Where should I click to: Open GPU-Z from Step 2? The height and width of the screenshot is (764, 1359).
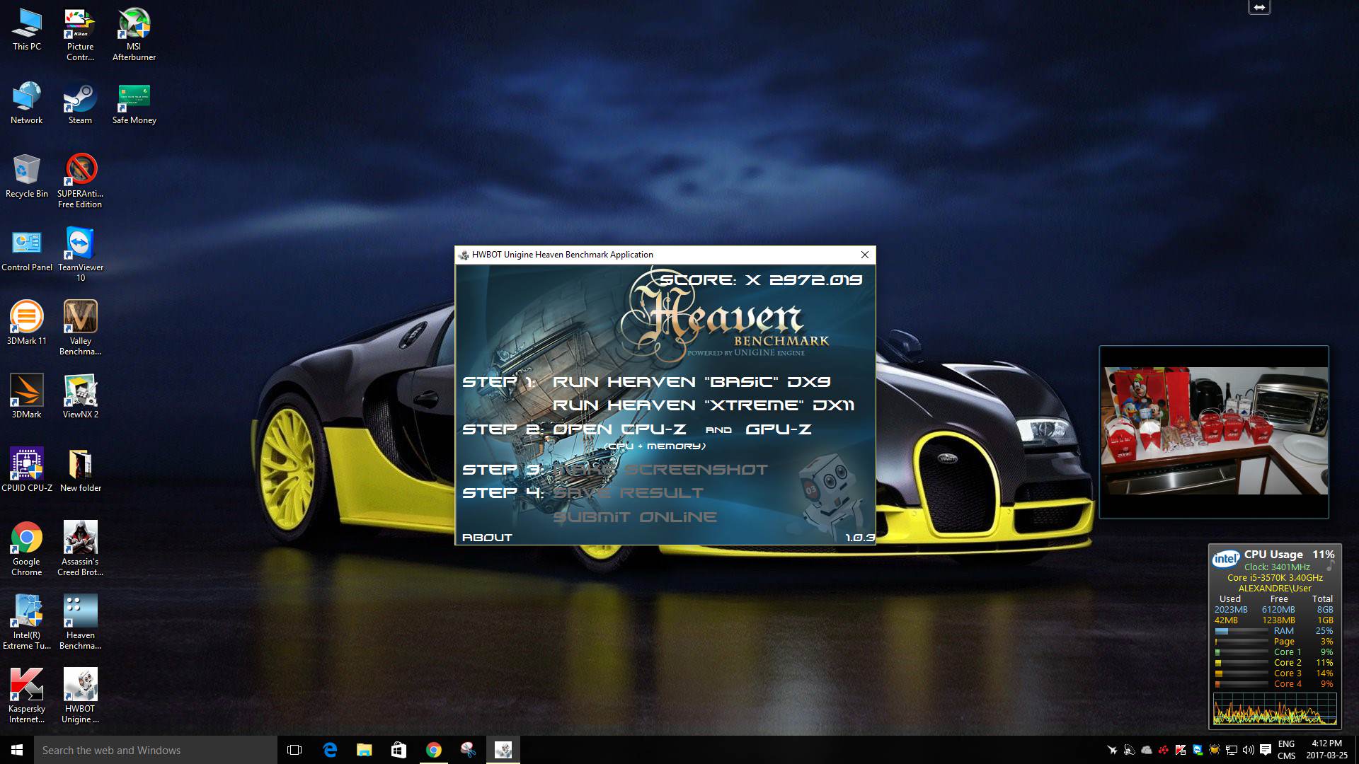coord(779,429)
